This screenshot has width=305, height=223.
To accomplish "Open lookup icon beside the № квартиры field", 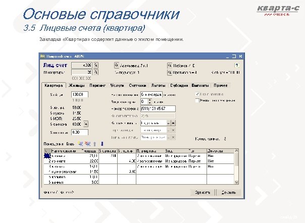I will pos(96,72).
